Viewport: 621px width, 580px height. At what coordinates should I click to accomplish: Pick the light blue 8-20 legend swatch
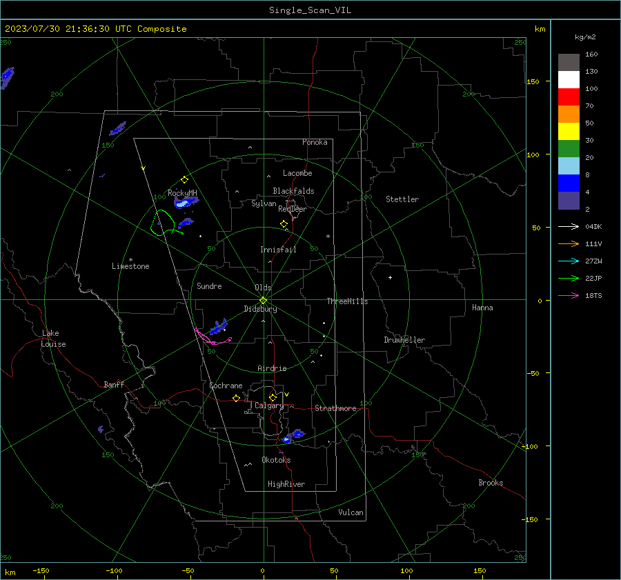[x=569, y=166]
